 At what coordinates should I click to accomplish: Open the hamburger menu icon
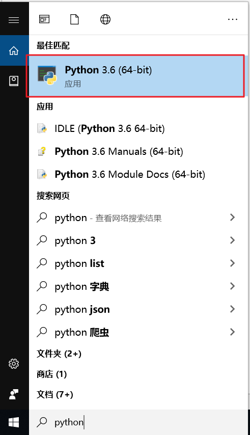[14, 20]
